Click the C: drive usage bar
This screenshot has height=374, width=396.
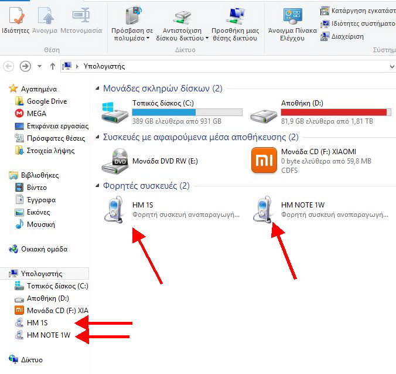click(187, 112)
